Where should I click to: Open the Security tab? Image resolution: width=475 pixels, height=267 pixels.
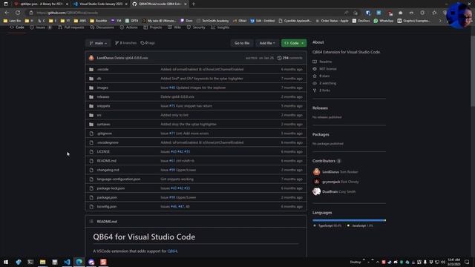[196, 27]
